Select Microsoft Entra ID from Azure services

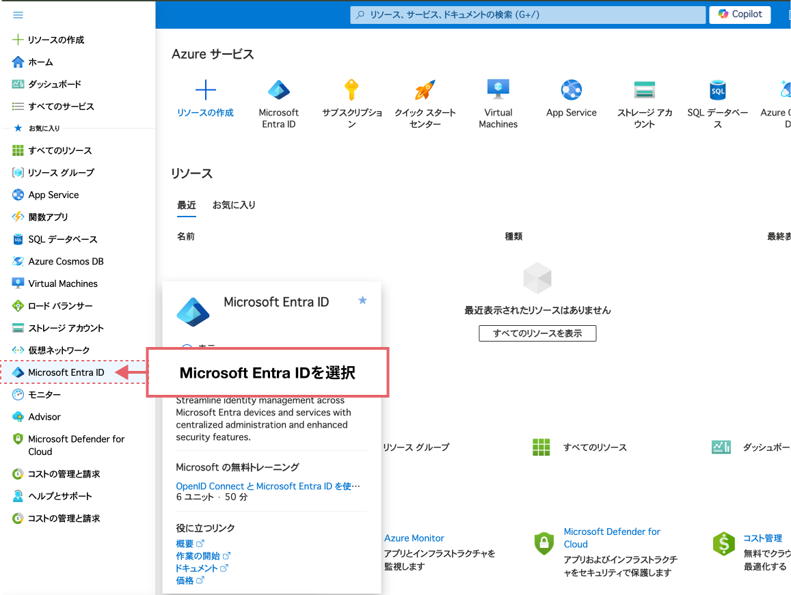coord(279,89)
